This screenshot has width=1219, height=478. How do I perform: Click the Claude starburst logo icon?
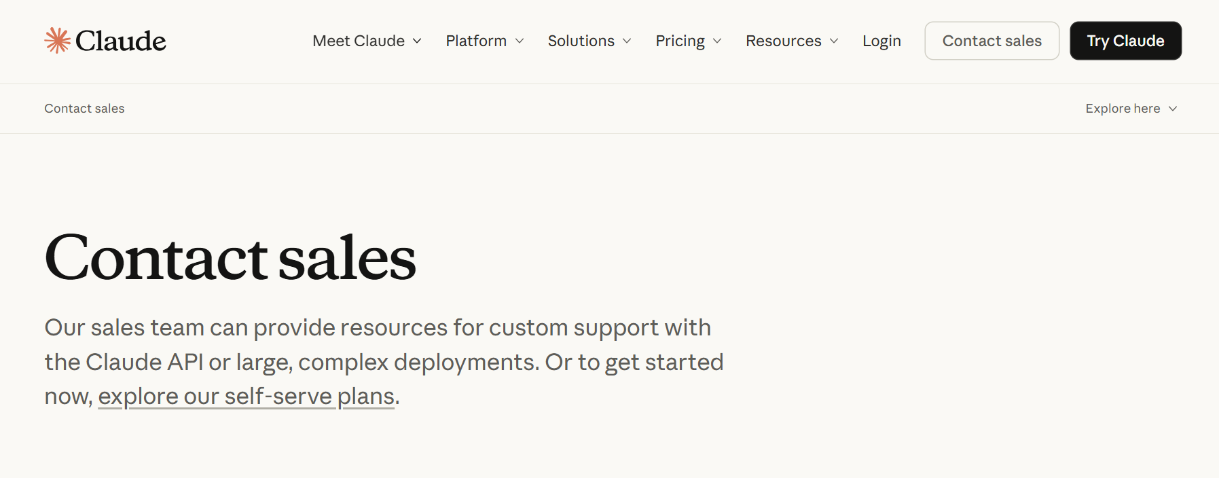(x=58, y=41)
